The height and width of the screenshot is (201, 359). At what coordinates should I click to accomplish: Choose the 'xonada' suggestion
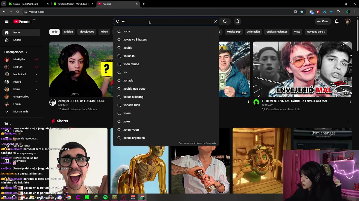(x=165, y=81)
